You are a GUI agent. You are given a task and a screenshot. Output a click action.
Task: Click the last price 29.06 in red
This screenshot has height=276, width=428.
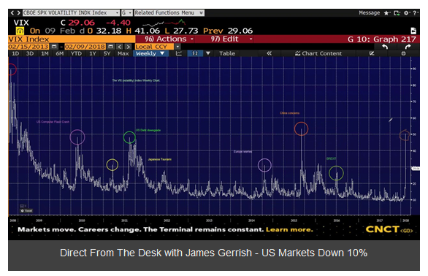pos(81,23)
